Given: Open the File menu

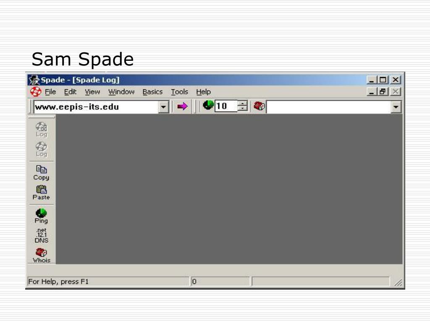Looking at the screenshot, I should pyautogui.click(x=50, y=92).
